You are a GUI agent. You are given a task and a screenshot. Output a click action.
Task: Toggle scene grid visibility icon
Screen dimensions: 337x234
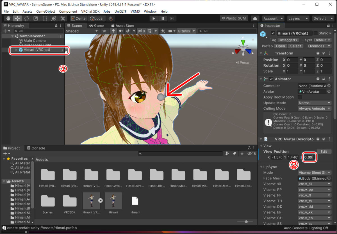(x=150, y=31)
